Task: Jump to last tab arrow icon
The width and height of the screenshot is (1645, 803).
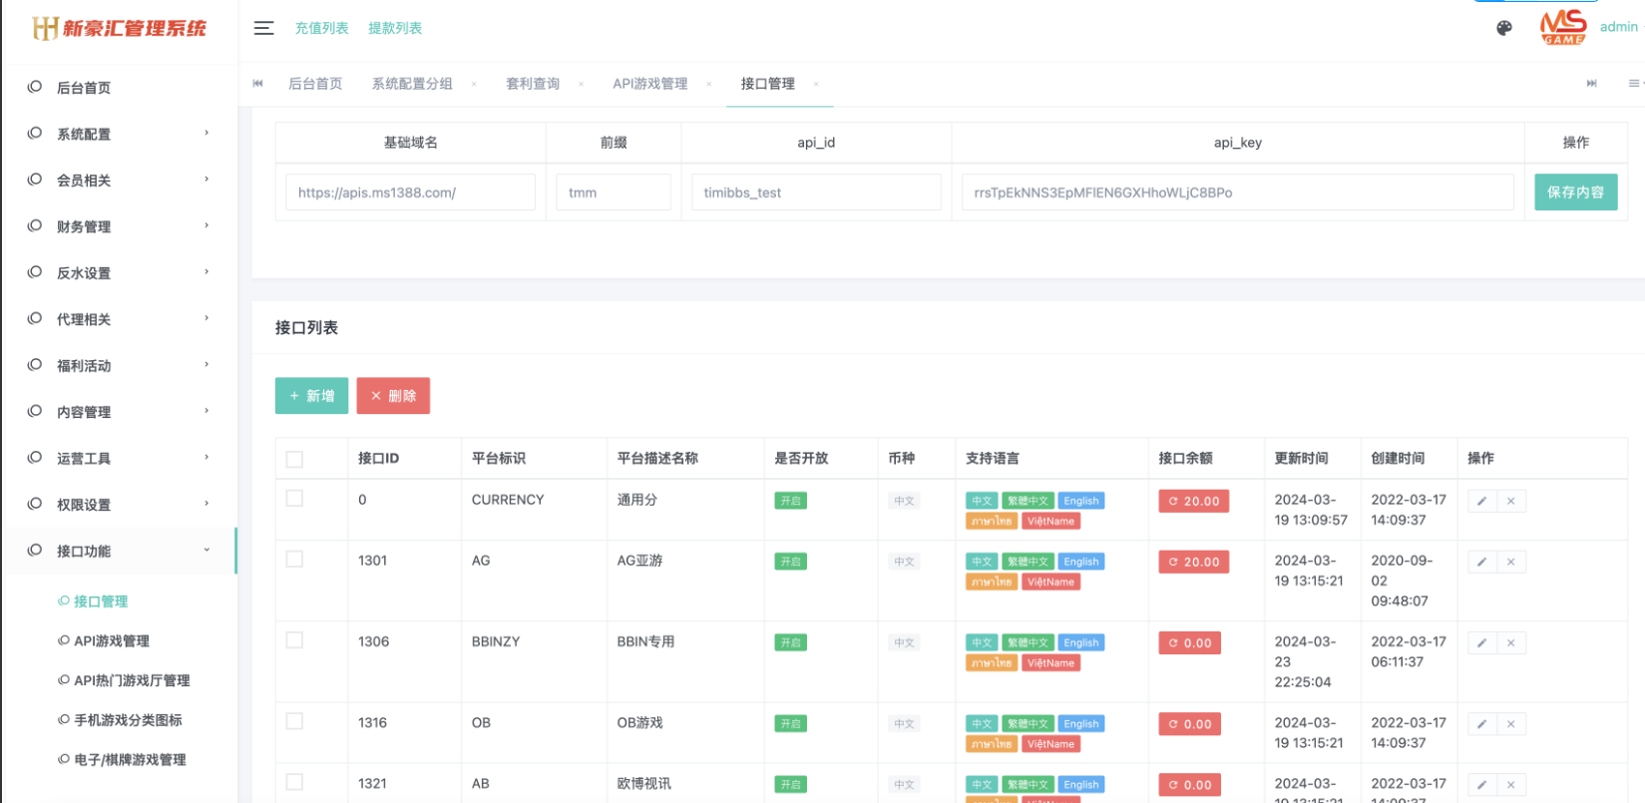Action: (1592, 84)
